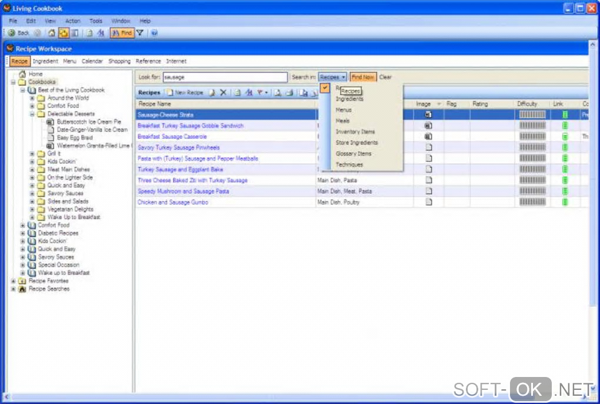Screen dimensions: 600x404
Task: Expand the Grill It folder
Action: 32,153
